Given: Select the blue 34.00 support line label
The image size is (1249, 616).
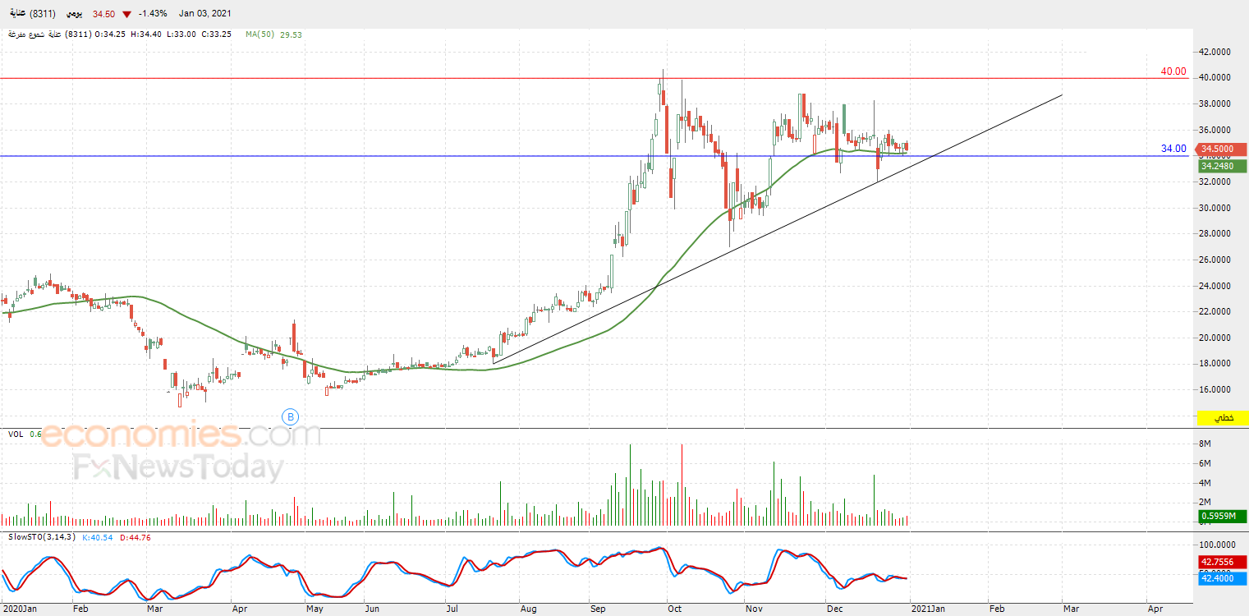Looking at the screenshot, I should coord(1173,149).
